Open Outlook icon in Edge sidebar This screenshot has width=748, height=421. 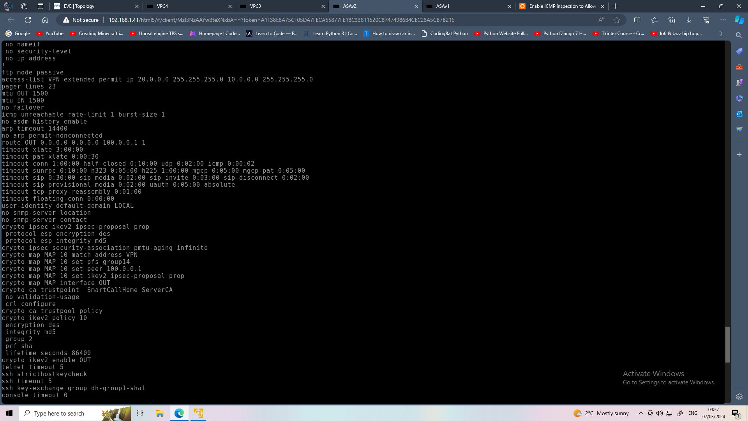[739, 114]
